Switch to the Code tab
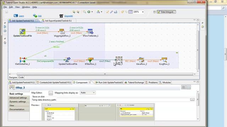This screenshot has width=227, height=127. [x=21, y=77]
